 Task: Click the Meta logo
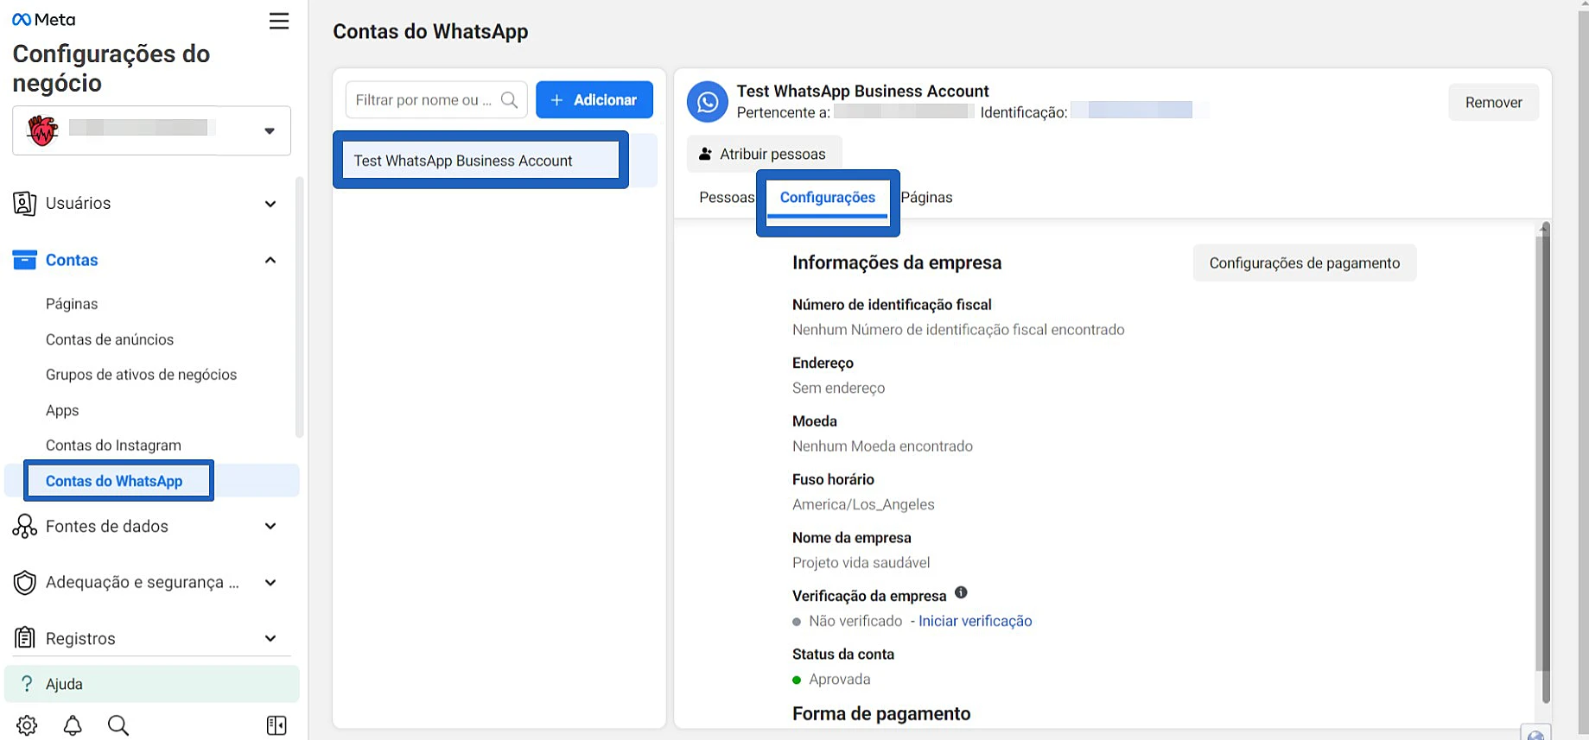44,20
